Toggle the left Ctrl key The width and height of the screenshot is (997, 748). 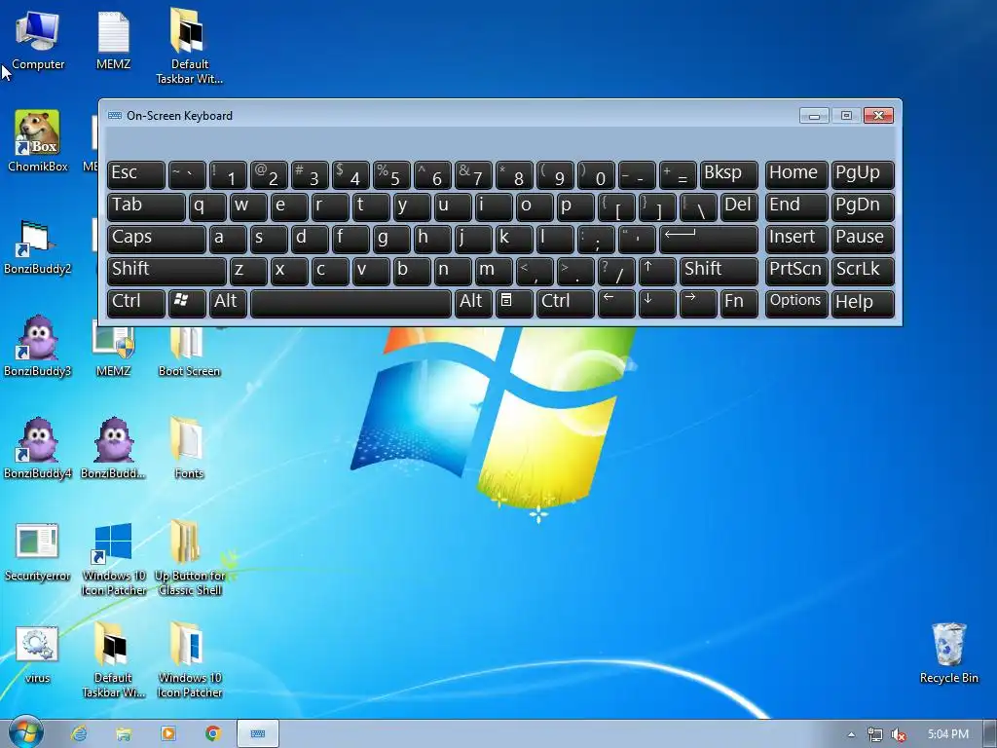[136, 303]
